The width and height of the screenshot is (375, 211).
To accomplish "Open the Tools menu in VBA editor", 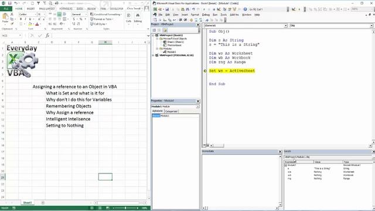I will (x=223, y=15).
